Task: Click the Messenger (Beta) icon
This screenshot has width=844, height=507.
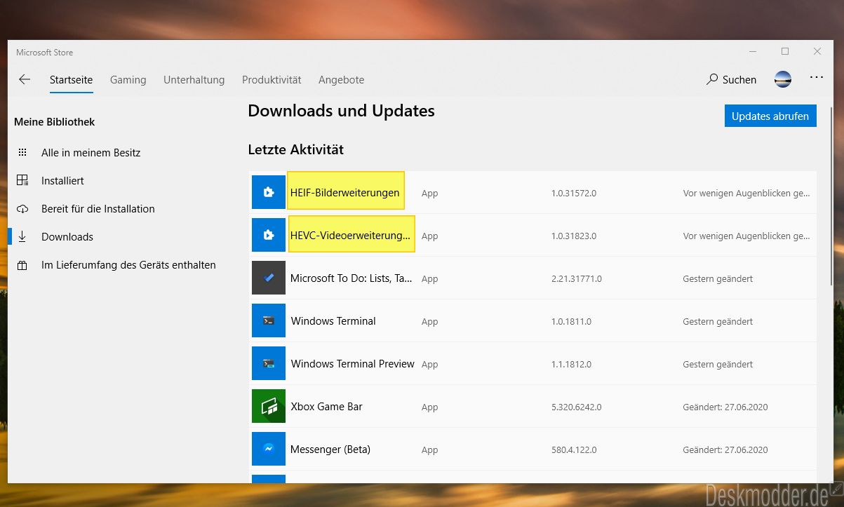Action: coord(269,449)
